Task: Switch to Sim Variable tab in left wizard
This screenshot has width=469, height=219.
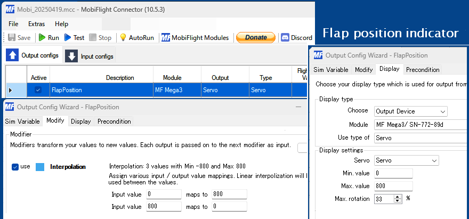Action: (x=22, y=121)
